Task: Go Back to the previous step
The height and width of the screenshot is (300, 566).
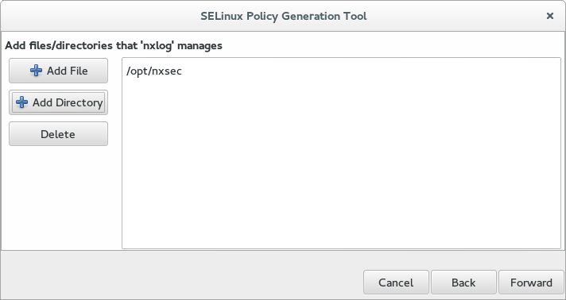Action: click(463, 283)
